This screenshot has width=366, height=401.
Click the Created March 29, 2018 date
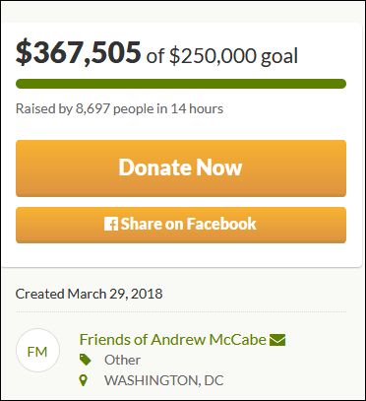pyautogui.click(x=89, y=294)
